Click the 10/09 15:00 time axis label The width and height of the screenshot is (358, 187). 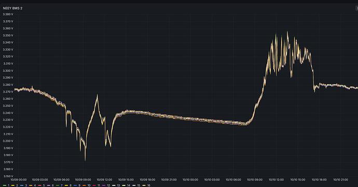tap(126, 180)
